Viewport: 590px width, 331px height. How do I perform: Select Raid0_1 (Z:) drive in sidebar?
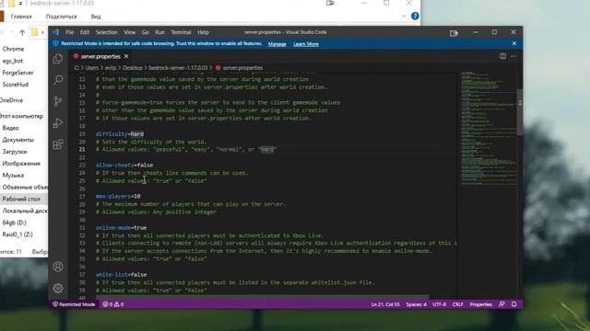pyautogui.click(x=18, y=234)
